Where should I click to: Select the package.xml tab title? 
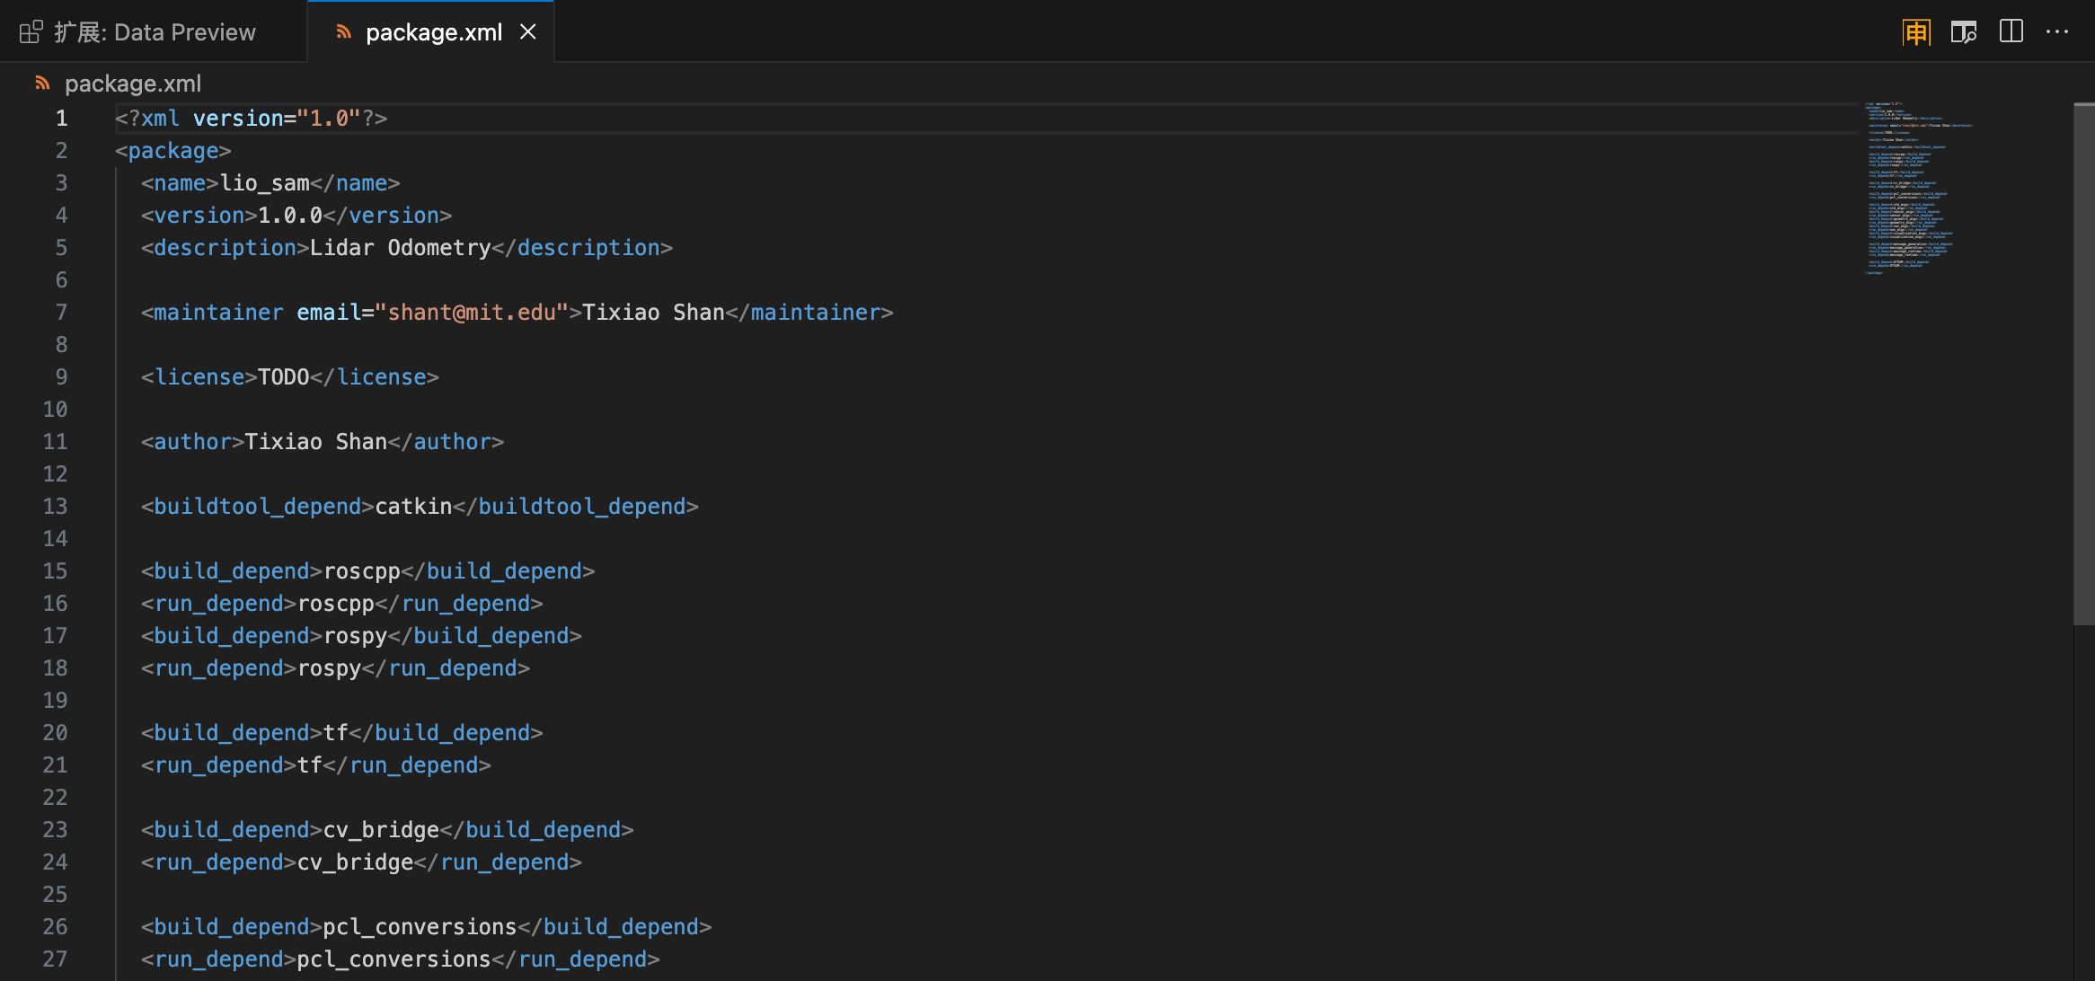(433, 32)
